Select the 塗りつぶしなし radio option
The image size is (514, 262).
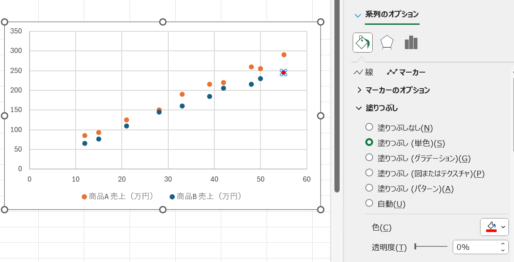369,127
